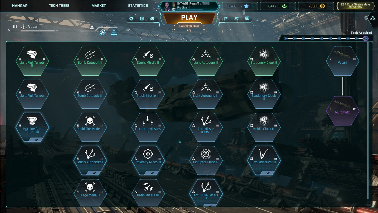Click the flag icon beside Play
This screenshot has width=378, height=213.
tap(226, 19)
